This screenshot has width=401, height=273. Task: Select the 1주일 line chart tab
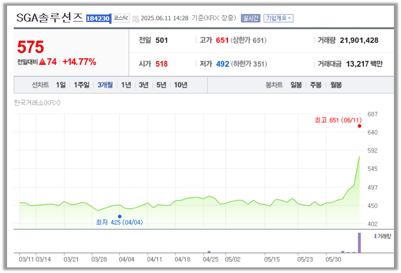coord(82,85)
